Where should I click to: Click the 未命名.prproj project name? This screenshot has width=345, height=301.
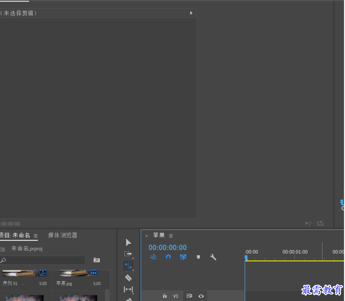(27, 248)
